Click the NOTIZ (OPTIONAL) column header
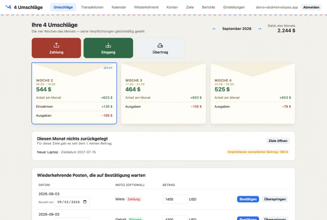The image size is (327, 220). (130, 185)
